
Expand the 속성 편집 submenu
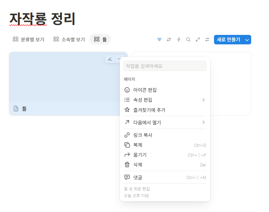point(165,100)
